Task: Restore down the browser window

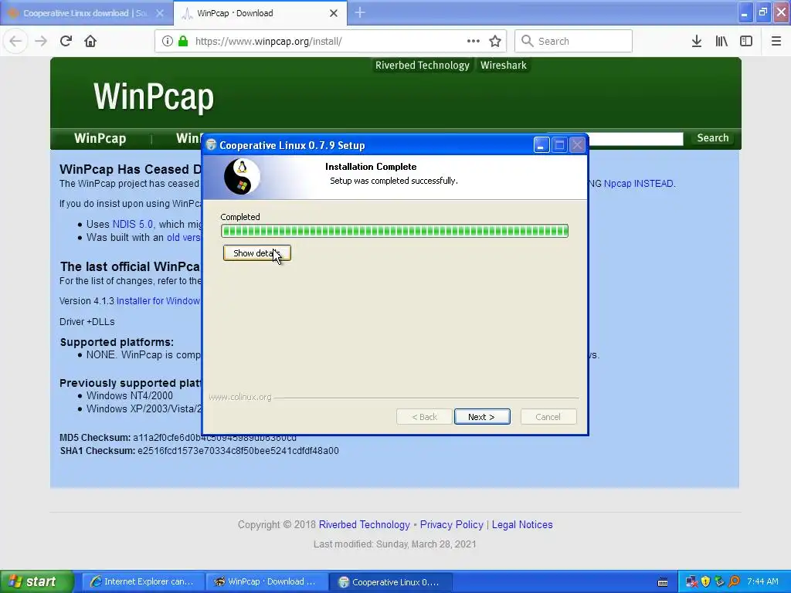Action: 763,12
